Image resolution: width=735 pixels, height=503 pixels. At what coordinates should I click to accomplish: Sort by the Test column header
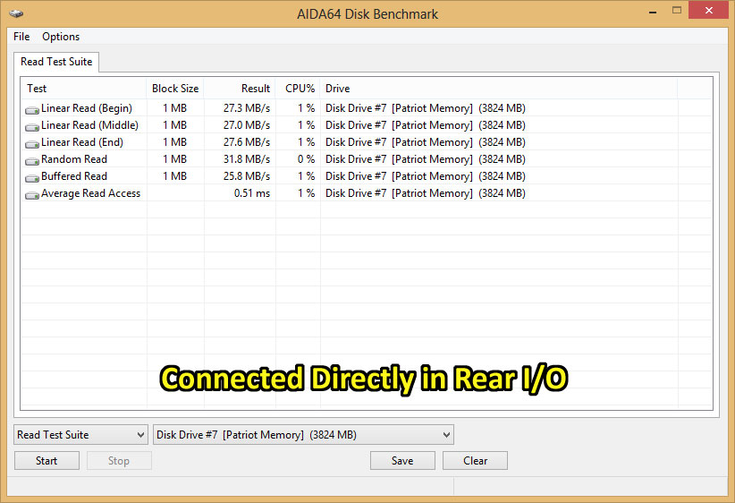click(84, 89)
